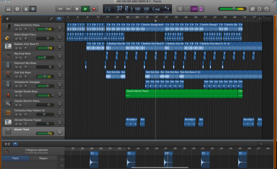Solo the Big Drop Beat track
277x169 pixels.
click(20, 58)
